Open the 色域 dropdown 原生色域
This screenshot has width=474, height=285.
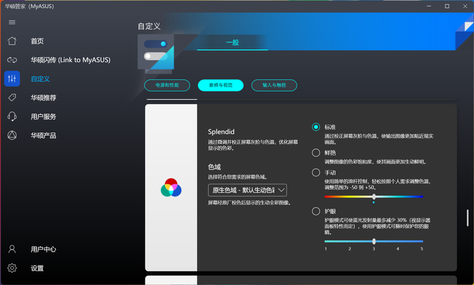247,190
